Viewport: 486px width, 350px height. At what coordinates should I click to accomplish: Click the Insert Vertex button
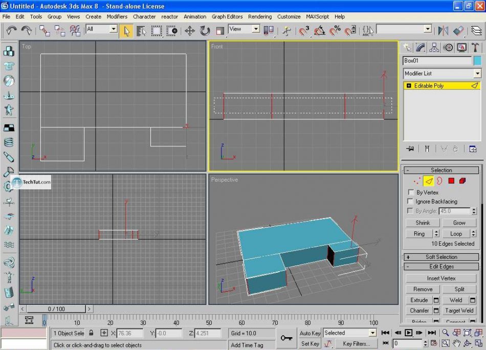(x=441, y=278)
